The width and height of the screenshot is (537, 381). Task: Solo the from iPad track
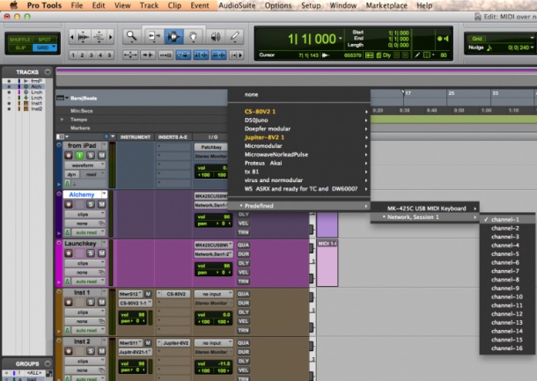pyautogui.click(x=91, y=156)
